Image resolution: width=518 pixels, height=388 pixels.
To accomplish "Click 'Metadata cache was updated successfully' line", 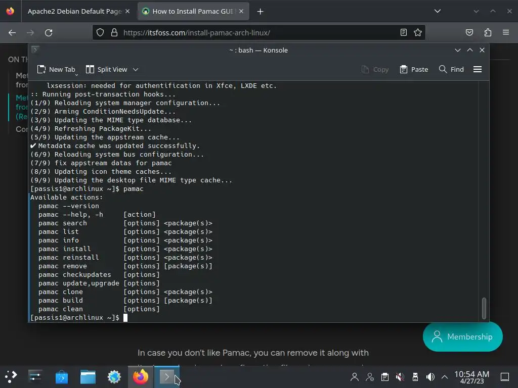I will click(115, 146).
